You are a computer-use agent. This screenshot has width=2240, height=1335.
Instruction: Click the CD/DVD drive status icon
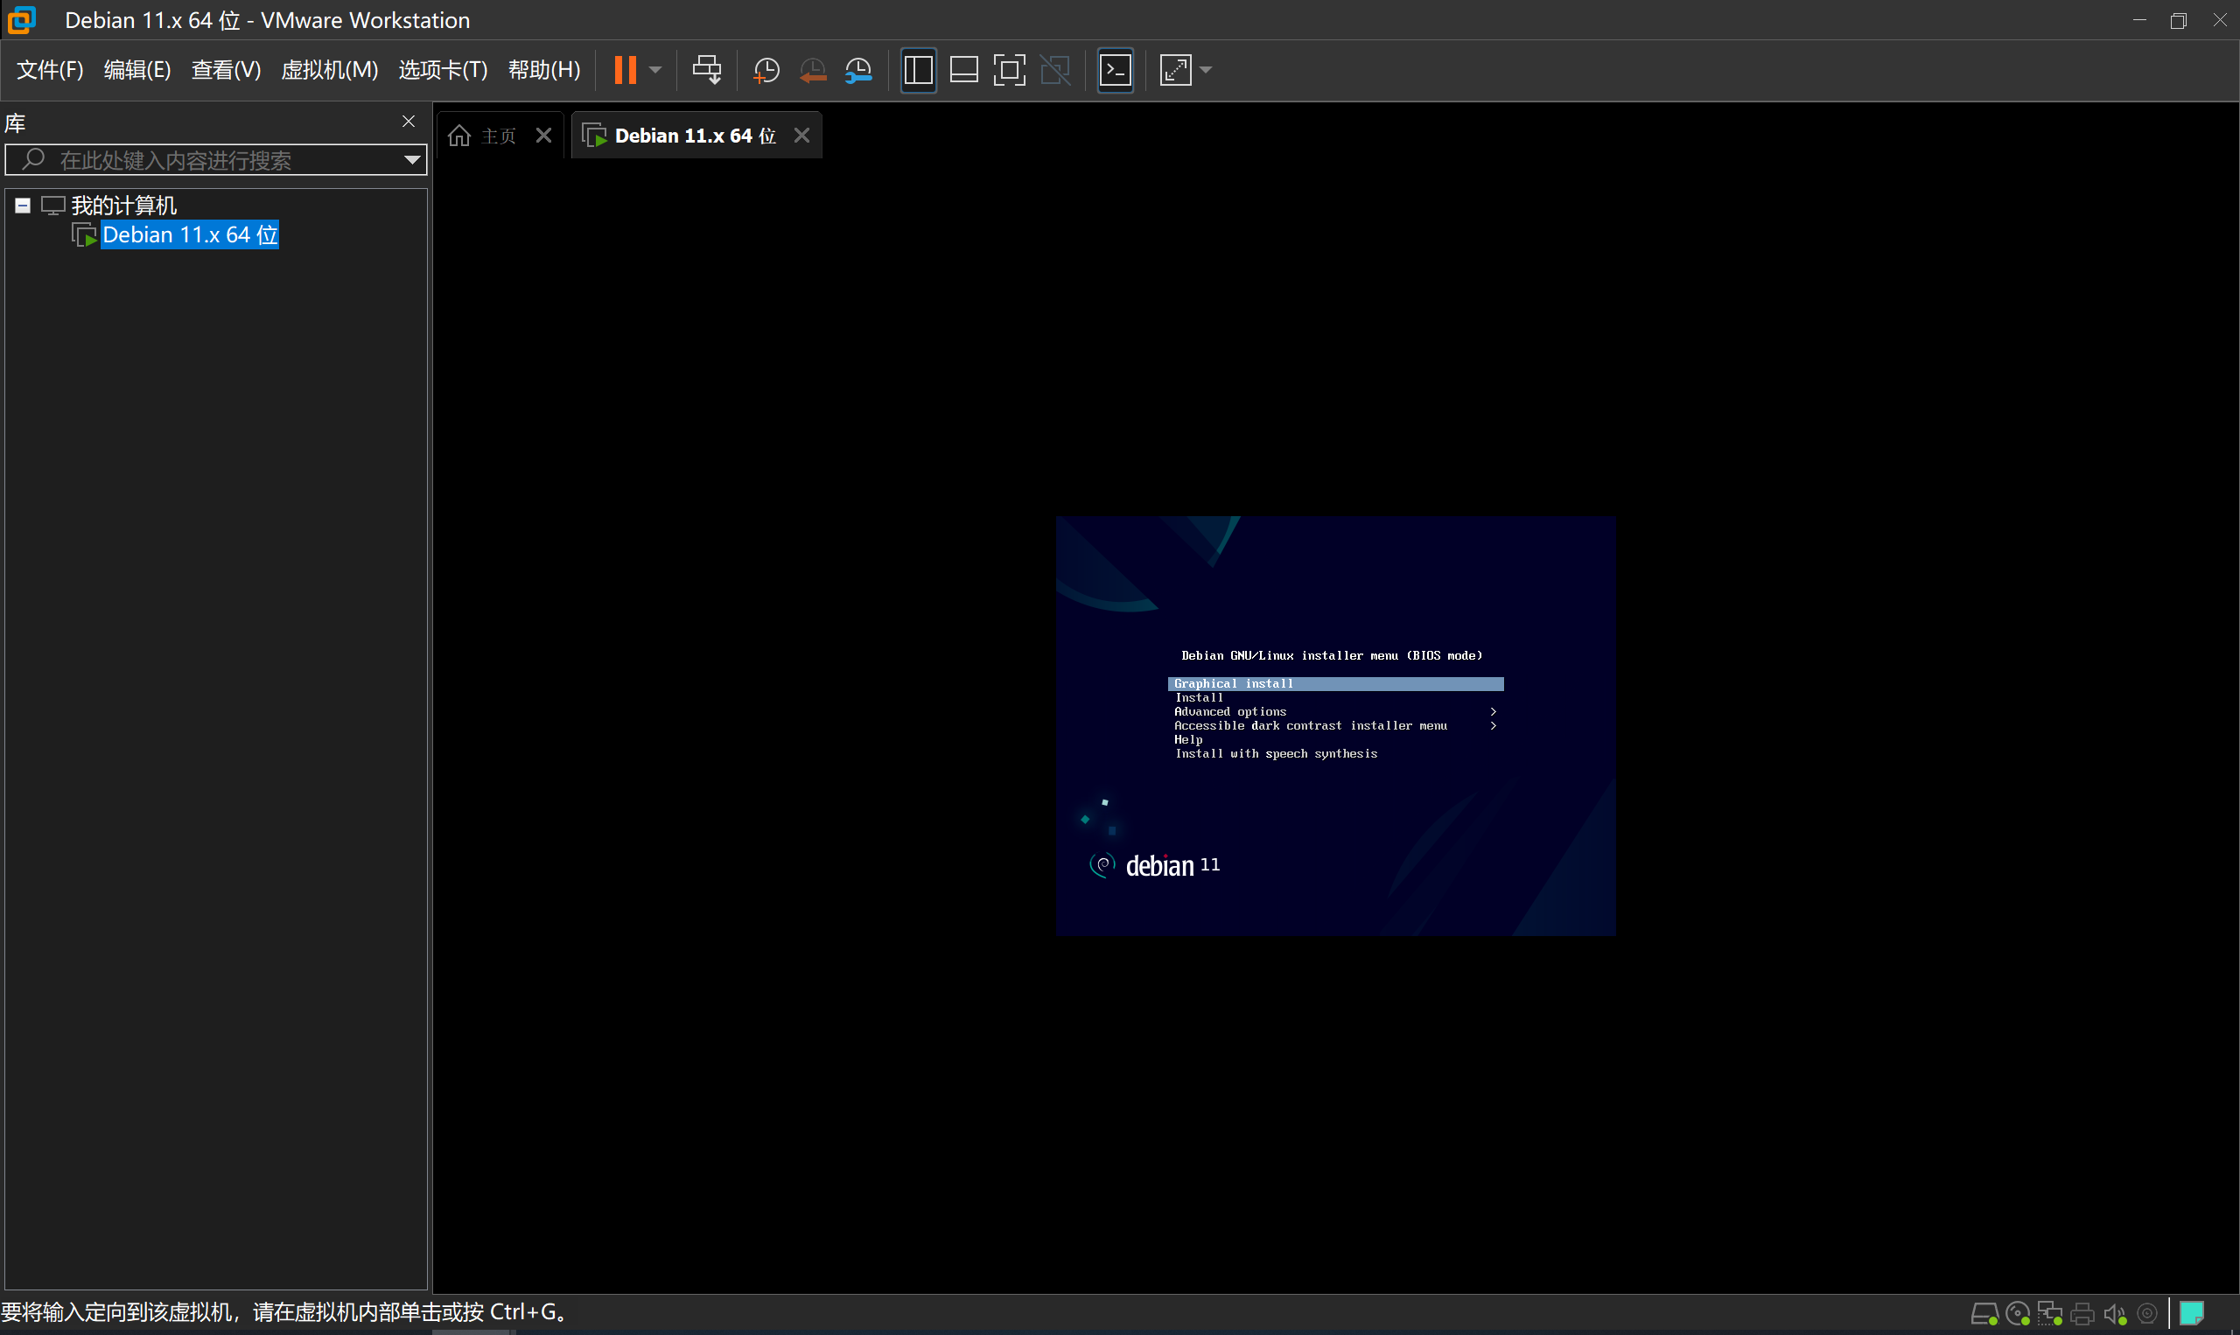pos(2018,1314)
